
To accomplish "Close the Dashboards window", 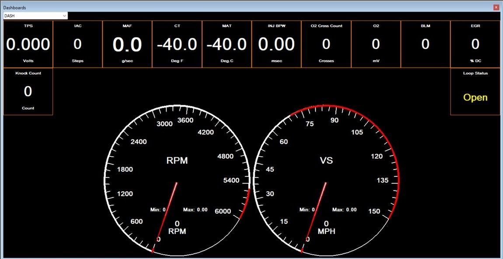I will pyautogui.click(x=496, y=7).
